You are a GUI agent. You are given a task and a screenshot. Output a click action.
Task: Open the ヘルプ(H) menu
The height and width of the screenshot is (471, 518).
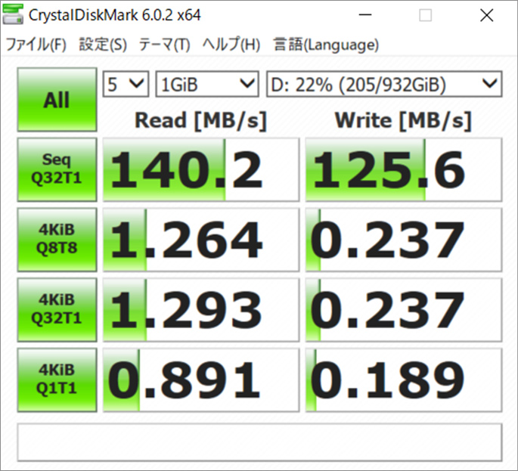231,45
